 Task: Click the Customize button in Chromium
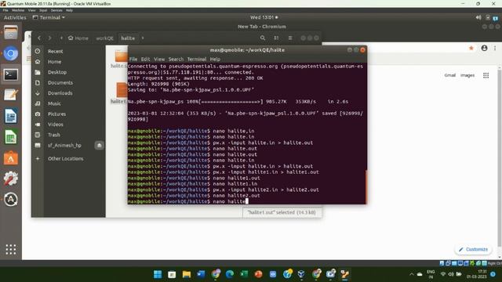point(473,249)
